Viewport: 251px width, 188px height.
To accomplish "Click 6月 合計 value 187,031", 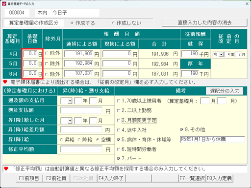I will tap(160, 74).
